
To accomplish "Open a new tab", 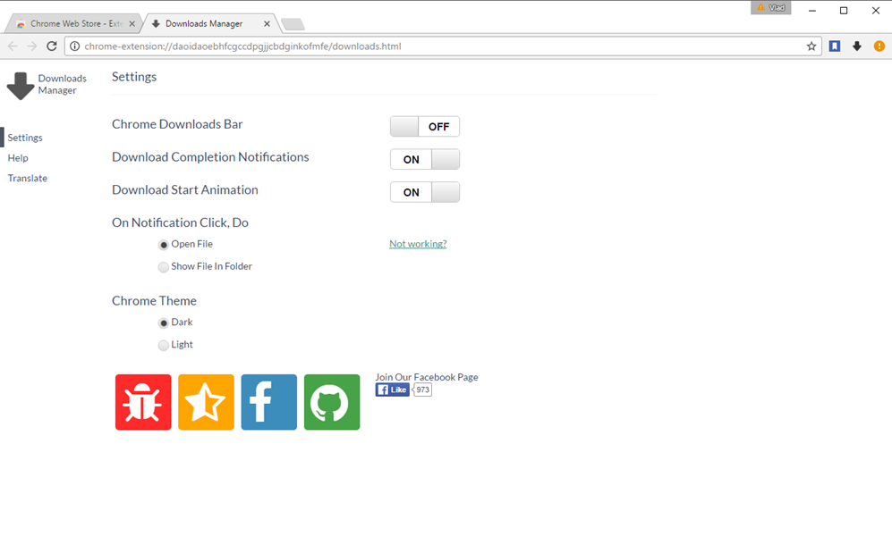I will tap(293, 24).
